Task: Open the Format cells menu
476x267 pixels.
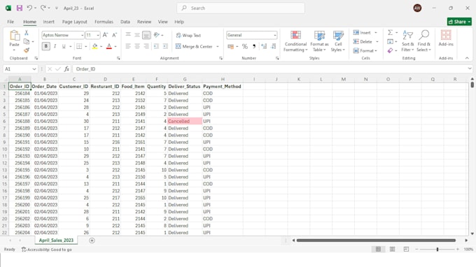Action: (x=365, y=50)
